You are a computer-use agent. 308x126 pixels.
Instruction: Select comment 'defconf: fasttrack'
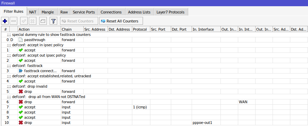pyautogui.click(x=27, y=66)
